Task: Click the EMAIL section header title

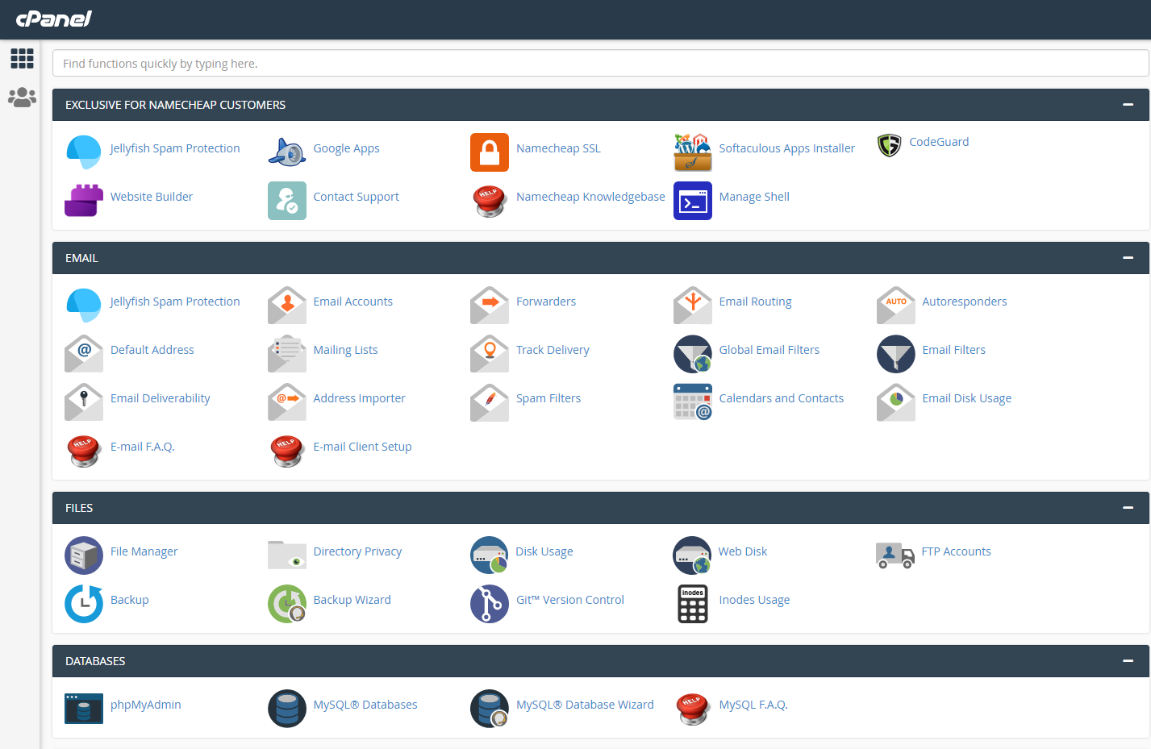Action: pyautogui.click(x=81, y=258)
